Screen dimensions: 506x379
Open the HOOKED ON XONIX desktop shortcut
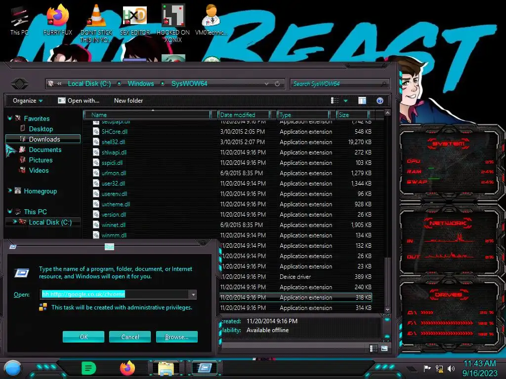tap(173, 23)
